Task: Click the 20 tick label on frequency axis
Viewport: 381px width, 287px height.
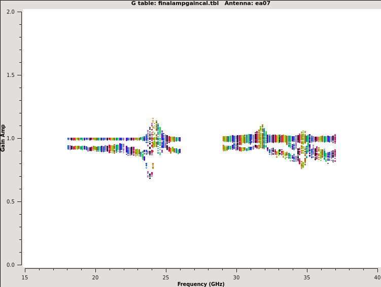Action: click(x=95, y=277)
